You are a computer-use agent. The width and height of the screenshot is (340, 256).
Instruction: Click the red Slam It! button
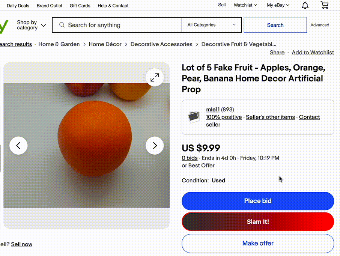[x=258, y=222]
